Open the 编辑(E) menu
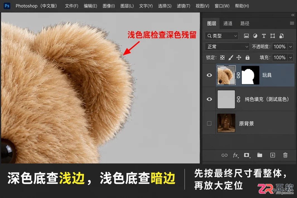This screenshot has height=198, width=297. coord(91,6)
